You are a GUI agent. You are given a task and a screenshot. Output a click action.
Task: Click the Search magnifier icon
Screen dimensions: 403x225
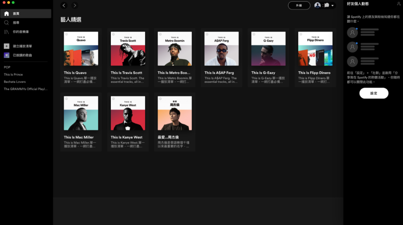(6, 23)
